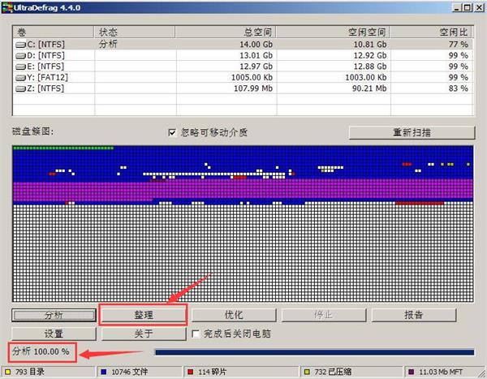Maximize the UltraDefrag window
Image resolution: width=487 pixels, height=379 pixels.
pyautogui.click(x=467, y=8)
